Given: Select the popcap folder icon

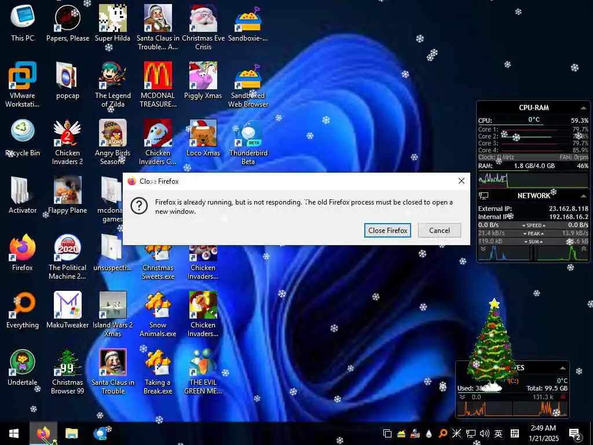Looking at the screenshot, I should 68,80.
